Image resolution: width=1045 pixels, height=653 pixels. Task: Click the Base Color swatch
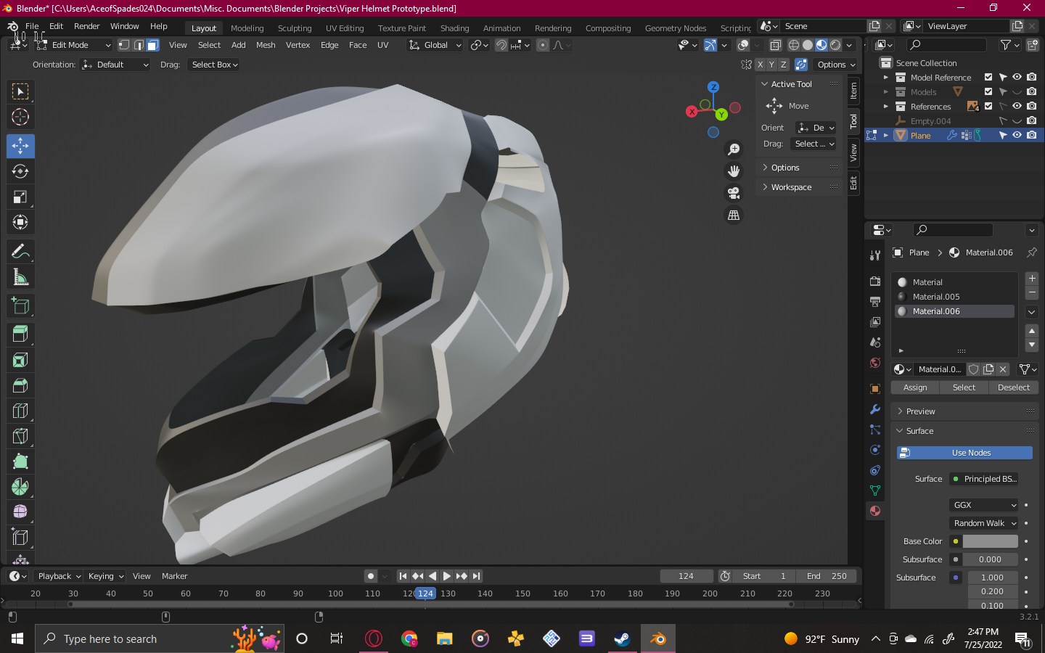(990, 541)
